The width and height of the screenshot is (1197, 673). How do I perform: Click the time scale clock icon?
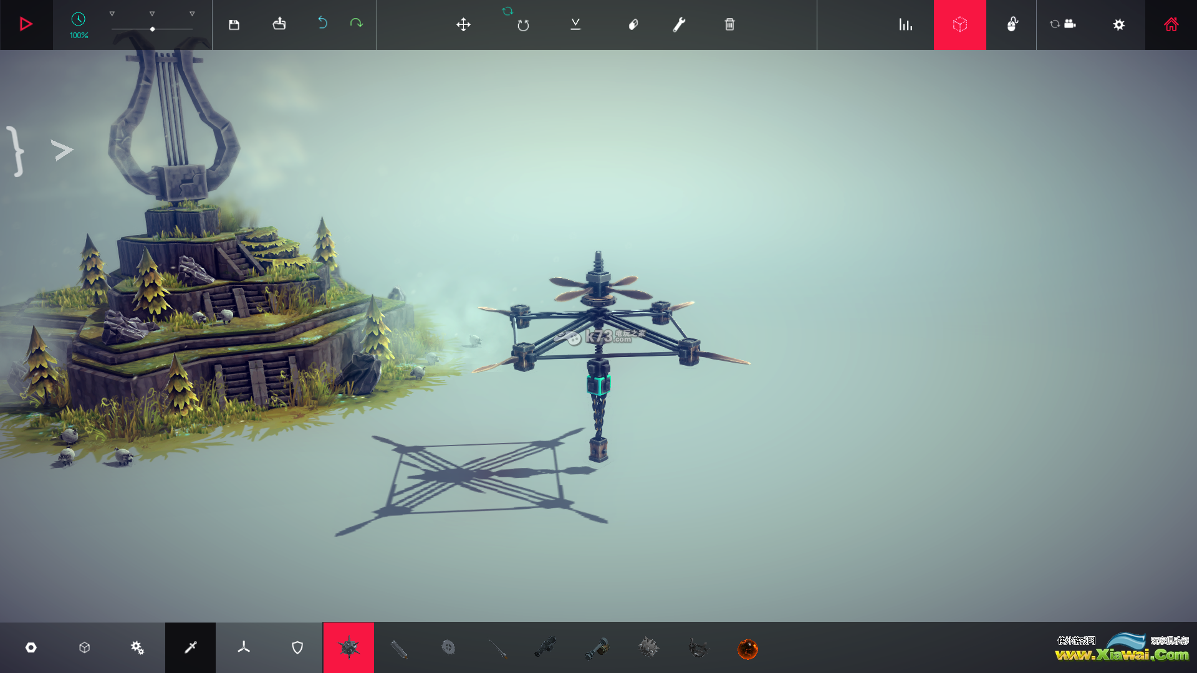coord(78,19)
